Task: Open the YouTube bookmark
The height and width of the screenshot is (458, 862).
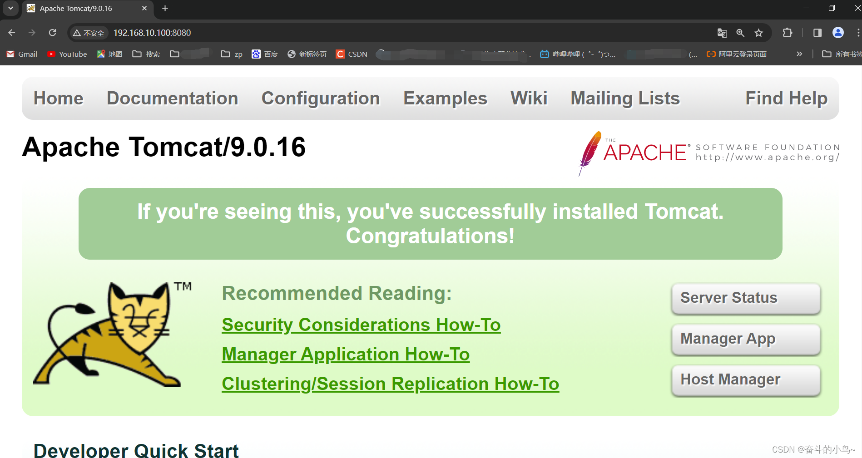Action: click(67, 54)
